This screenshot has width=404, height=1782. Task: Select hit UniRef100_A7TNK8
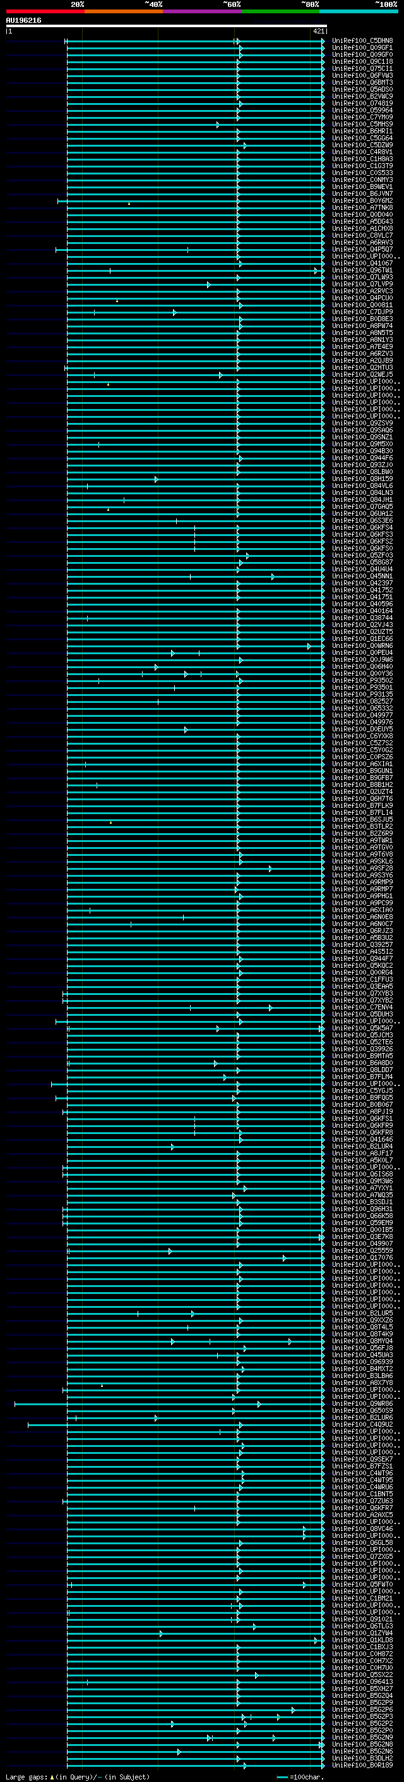(362, 207)
